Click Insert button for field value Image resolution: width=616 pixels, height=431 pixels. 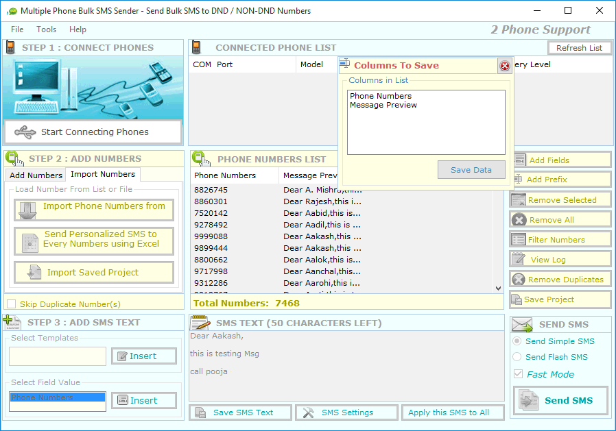click(x=144, y=400)
